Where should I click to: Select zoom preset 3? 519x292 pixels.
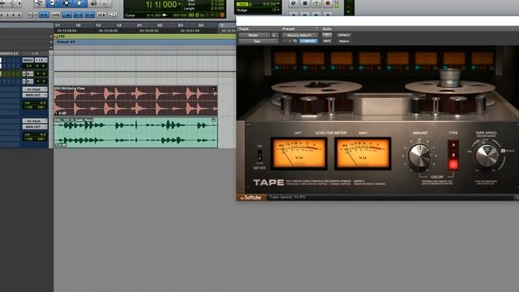point(7,15)
